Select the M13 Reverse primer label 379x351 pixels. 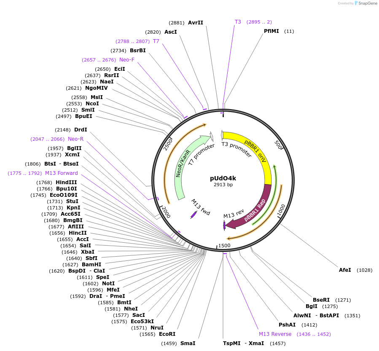(x=276, y=334)
